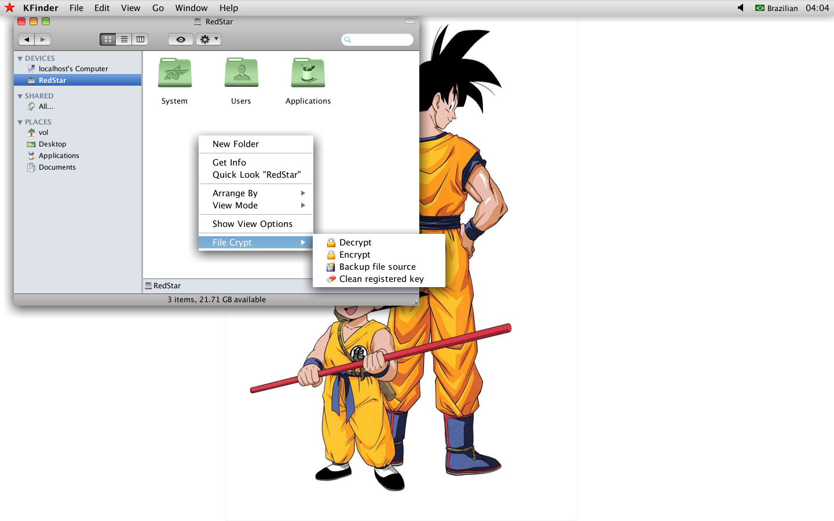
Task: Expand the View Mode submenu
Action: [256, 206]
